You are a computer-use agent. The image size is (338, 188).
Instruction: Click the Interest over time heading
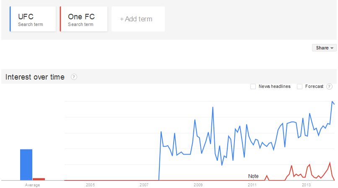click(35, 77)
